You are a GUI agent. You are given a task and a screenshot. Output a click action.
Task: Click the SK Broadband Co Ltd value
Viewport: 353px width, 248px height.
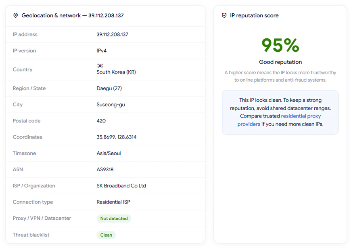121,186
